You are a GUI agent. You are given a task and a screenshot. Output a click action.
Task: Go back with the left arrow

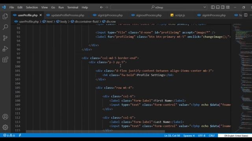tap(102, 7)
